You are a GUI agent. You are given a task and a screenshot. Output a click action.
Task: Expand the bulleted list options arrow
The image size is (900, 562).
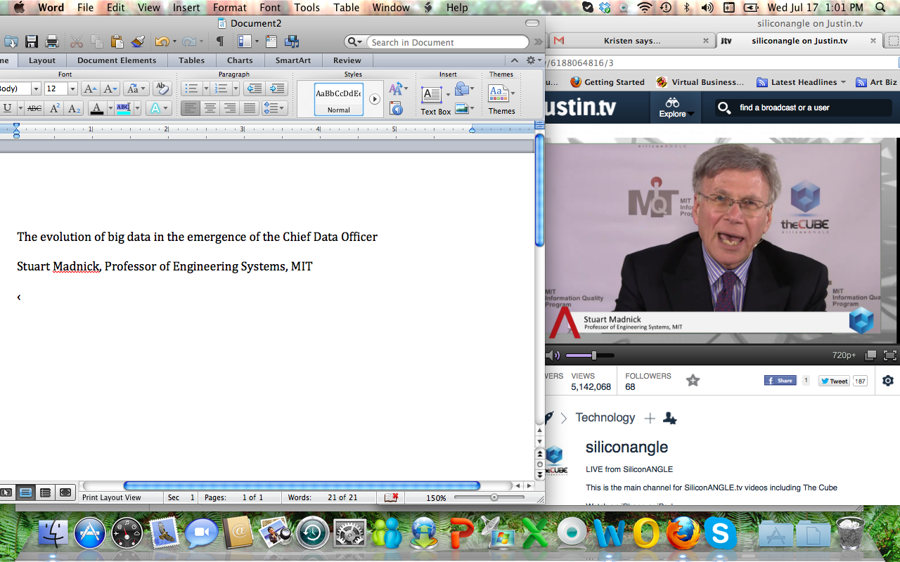[x=206, y=89]
